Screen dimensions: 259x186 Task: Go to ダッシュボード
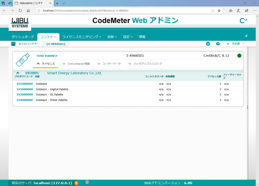coord(23,37)
